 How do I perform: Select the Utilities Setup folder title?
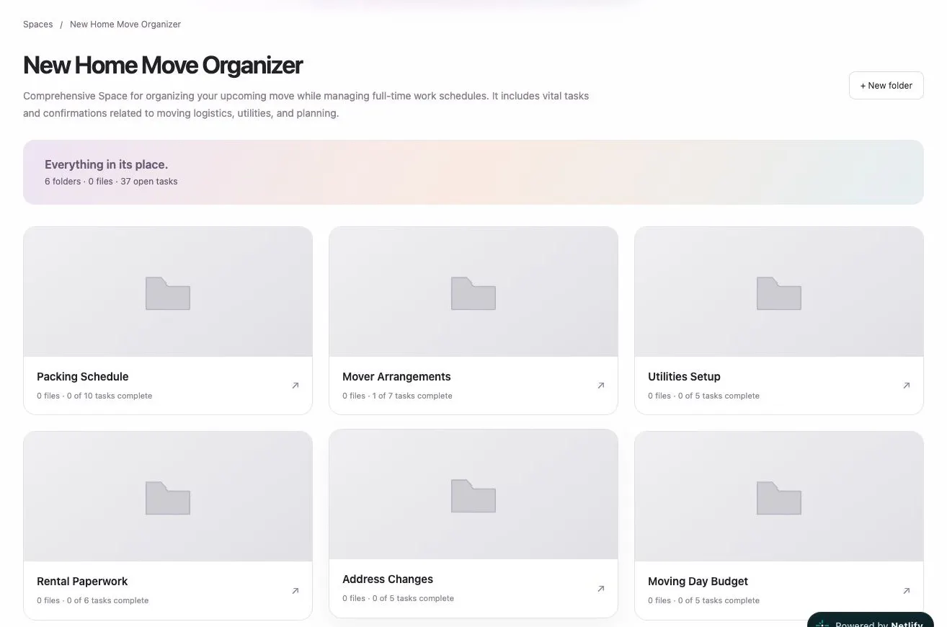(684, 376)
